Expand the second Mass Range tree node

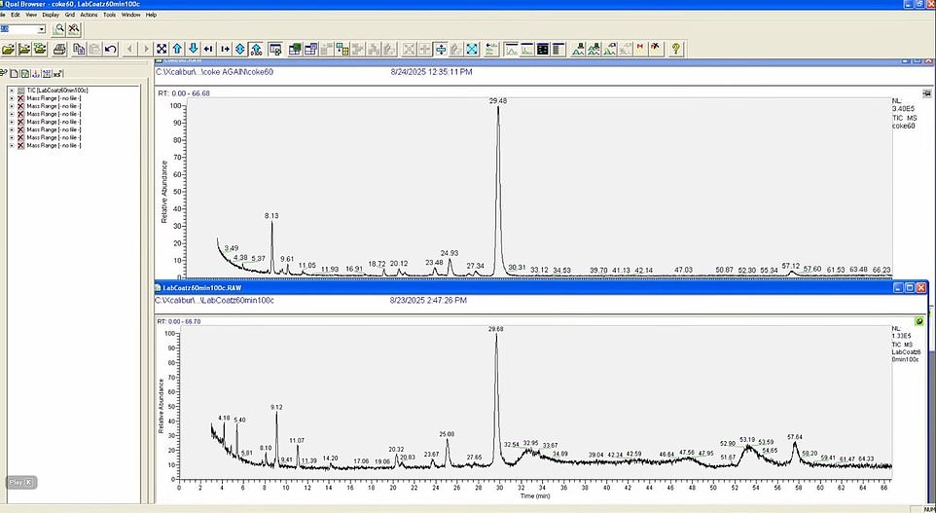point(11,106)
